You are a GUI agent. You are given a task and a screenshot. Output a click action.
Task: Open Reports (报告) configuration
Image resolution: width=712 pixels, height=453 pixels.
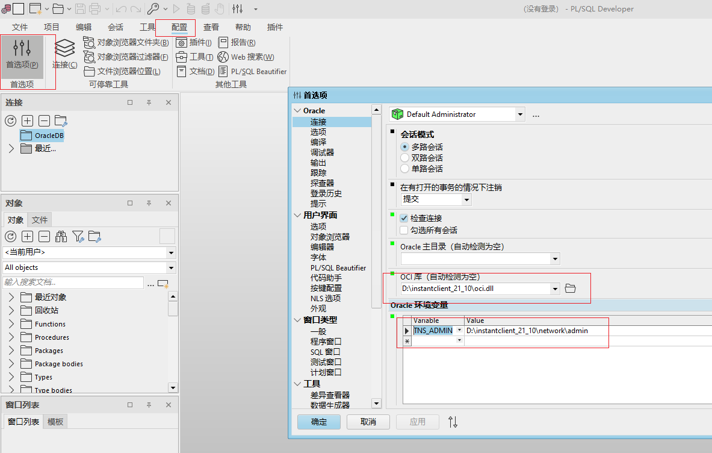(x=237, y=43)
